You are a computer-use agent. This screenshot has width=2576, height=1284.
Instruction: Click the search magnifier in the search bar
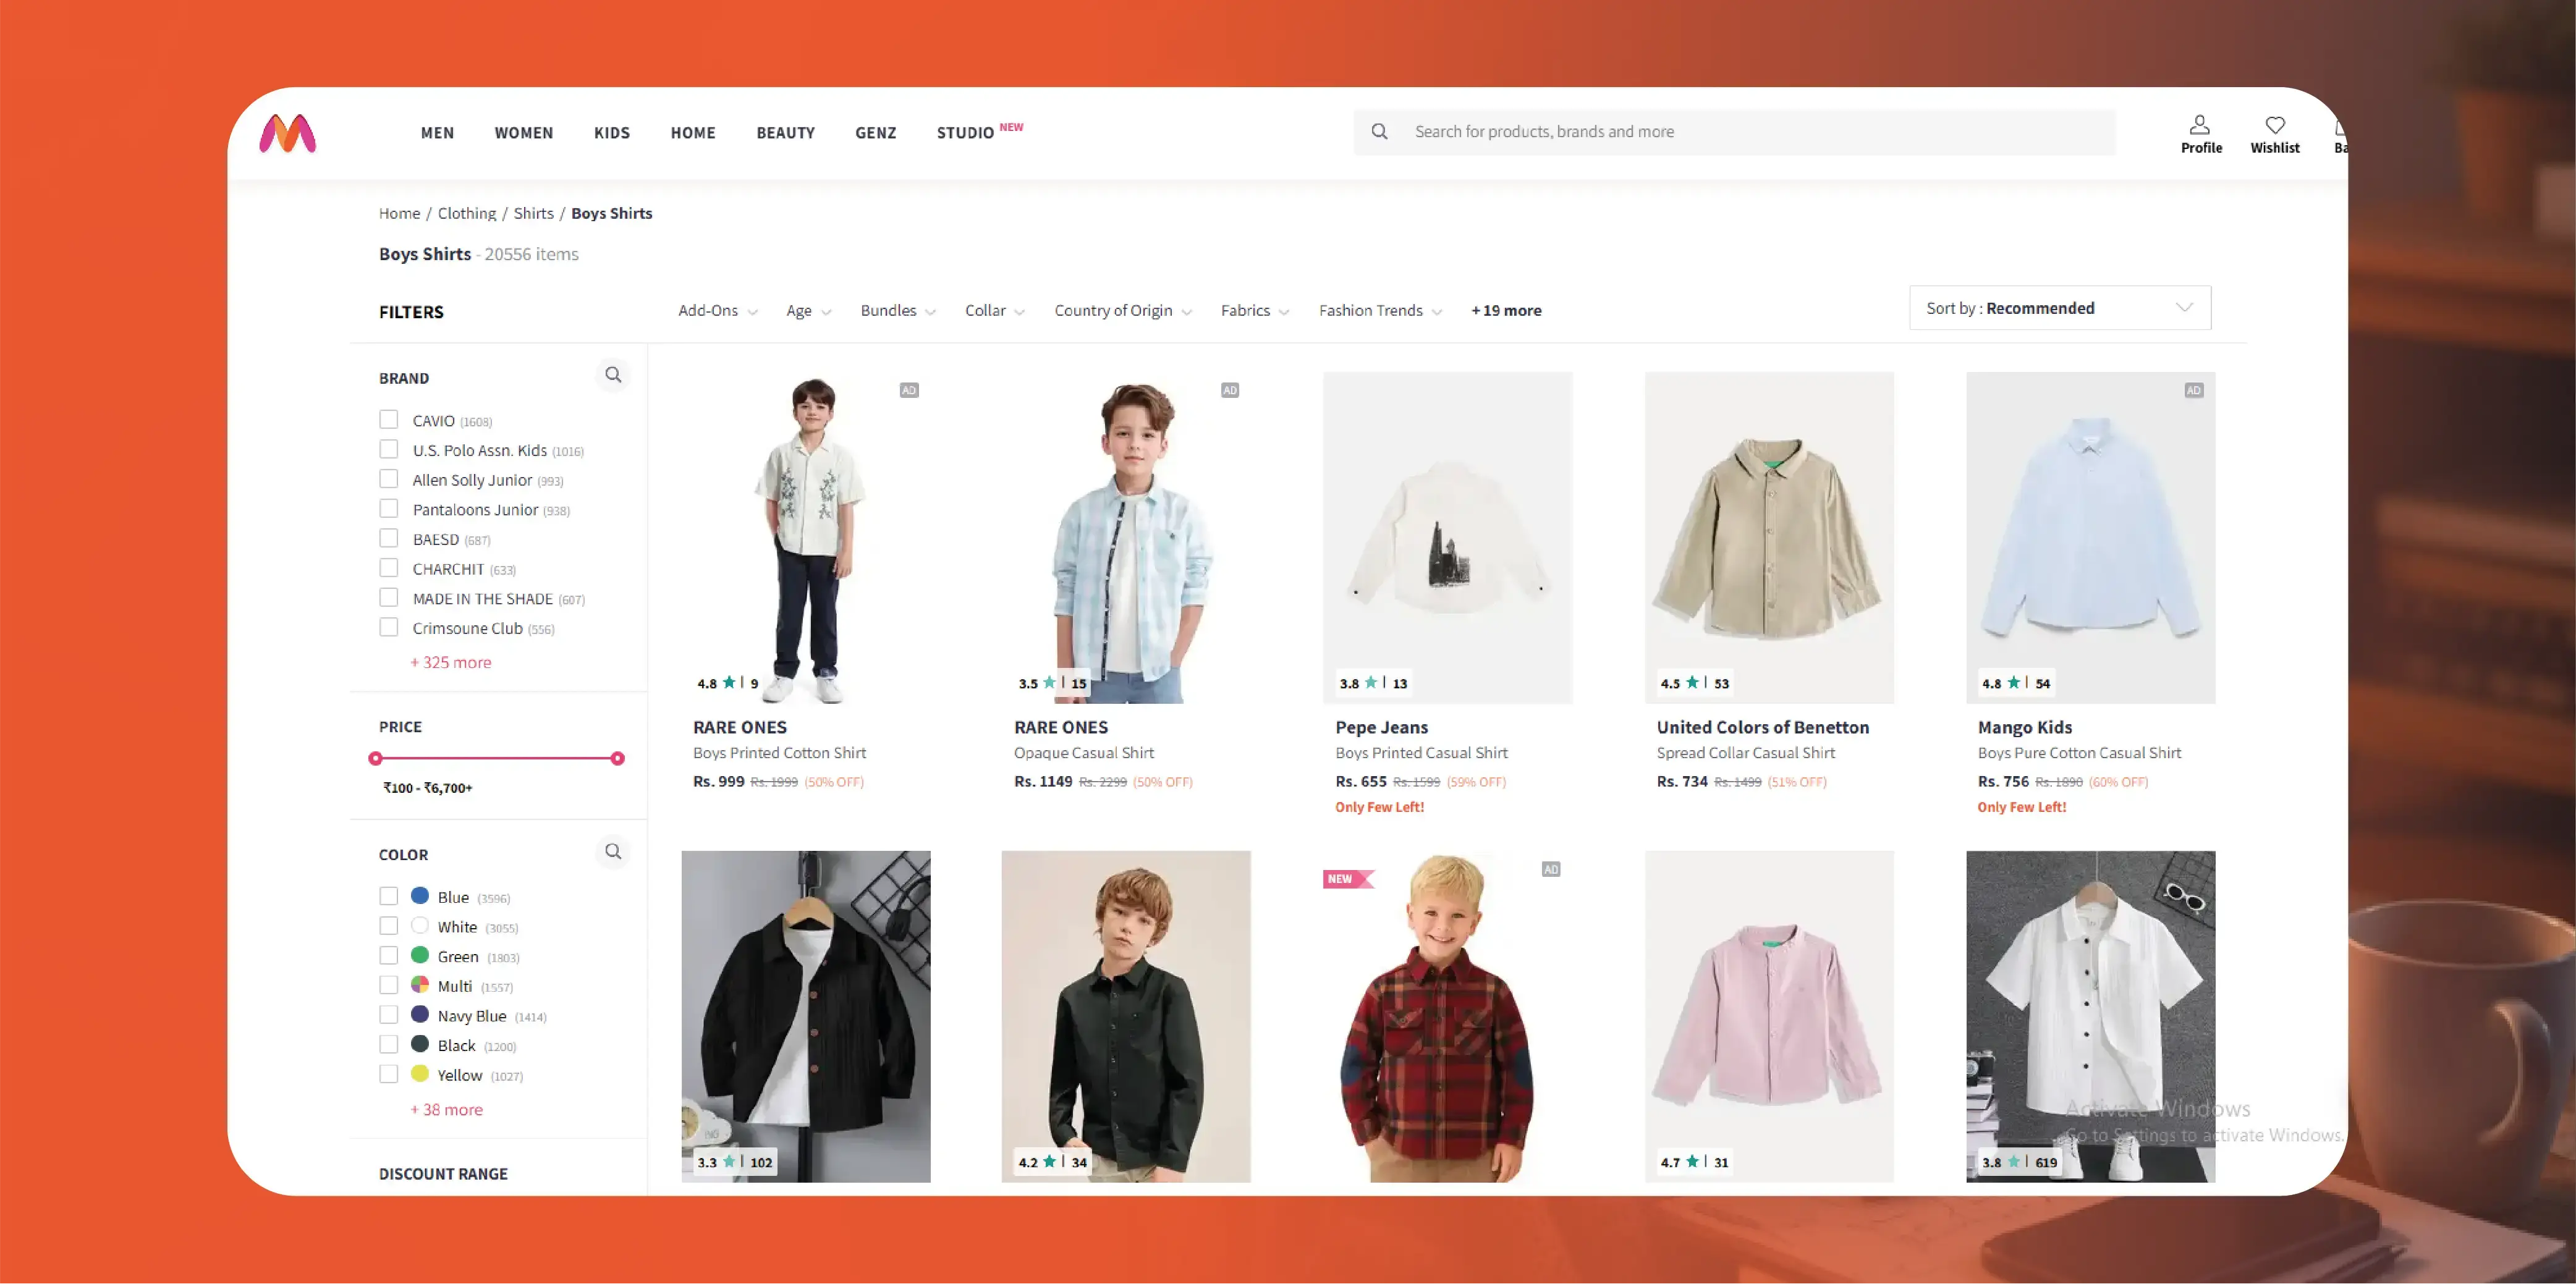1380,131
